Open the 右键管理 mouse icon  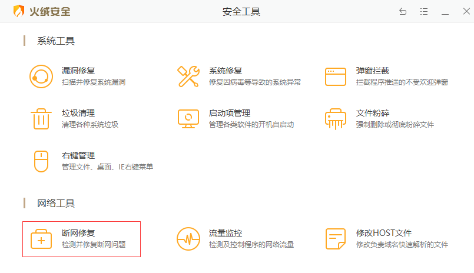(x=41, y=161)
